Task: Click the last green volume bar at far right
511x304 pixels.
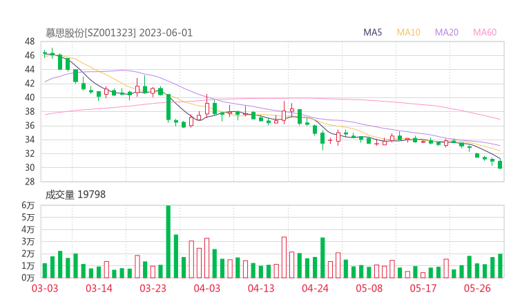Action: click(x=500, y=266)
